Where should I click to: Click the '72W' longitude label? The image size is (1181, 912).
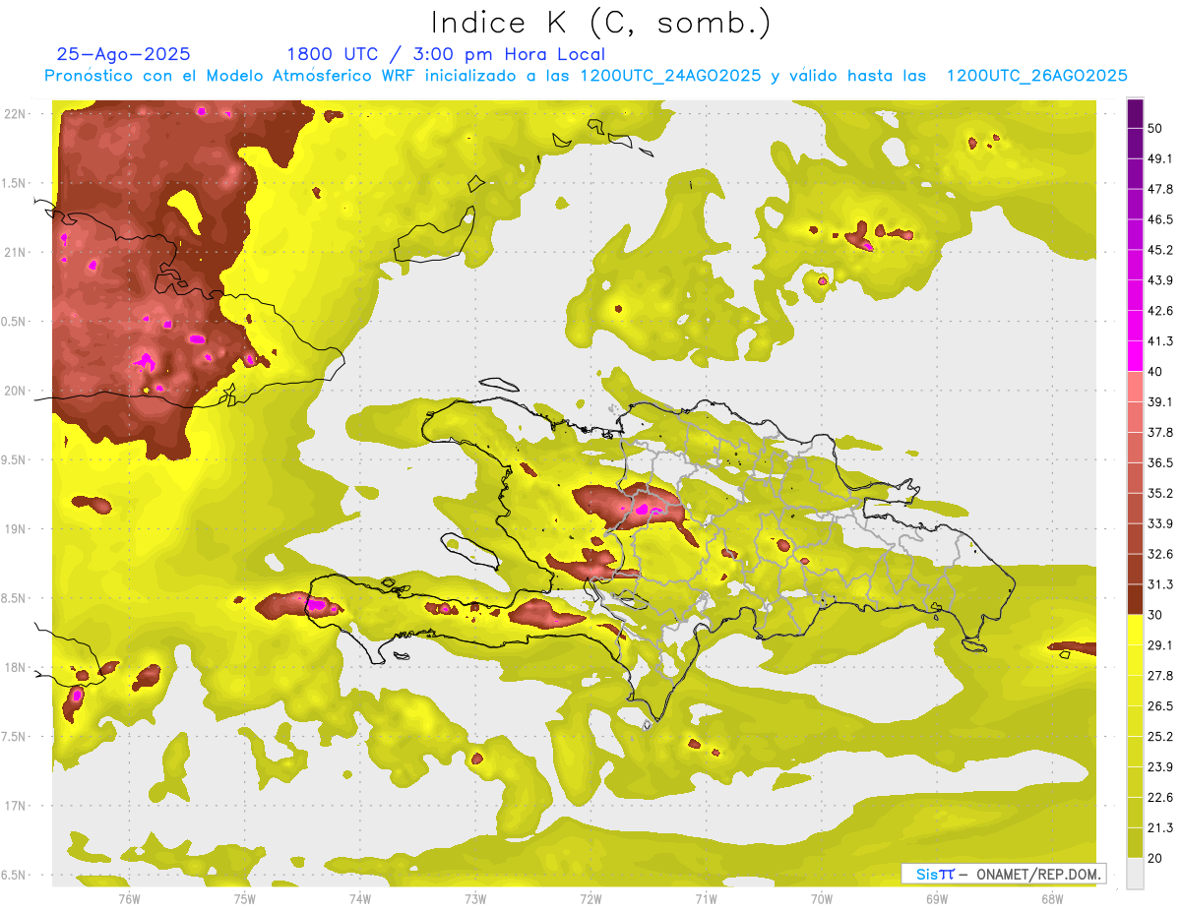click(590, 898)
